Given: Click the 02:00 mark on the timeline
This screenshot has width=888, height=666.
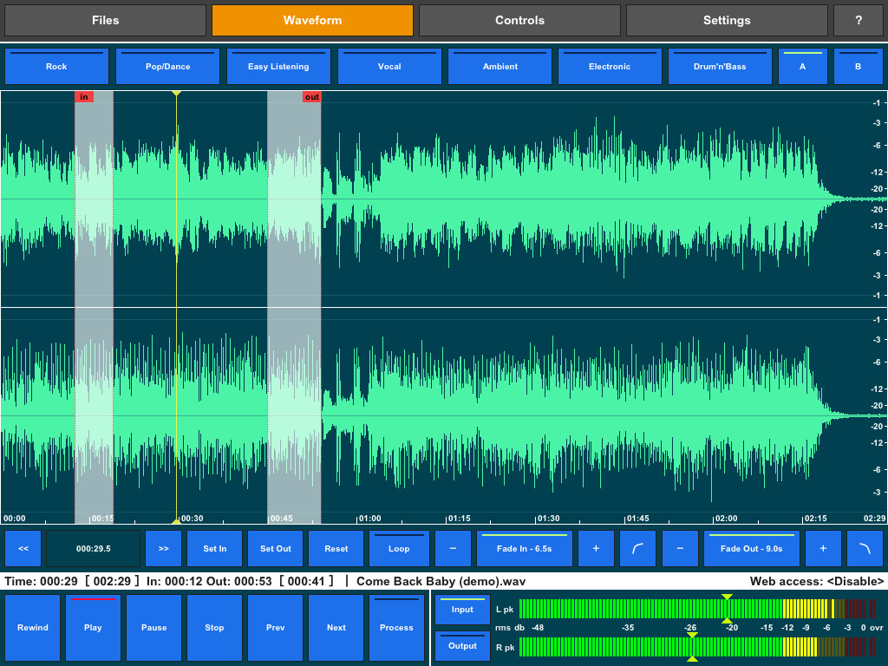Looking at the screenshot, I should pyautogui.click(x=726, y=519).
